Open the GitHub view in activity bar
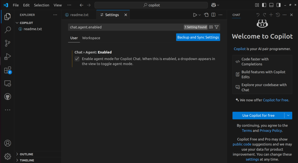298x163 pixels. (7, 97)
